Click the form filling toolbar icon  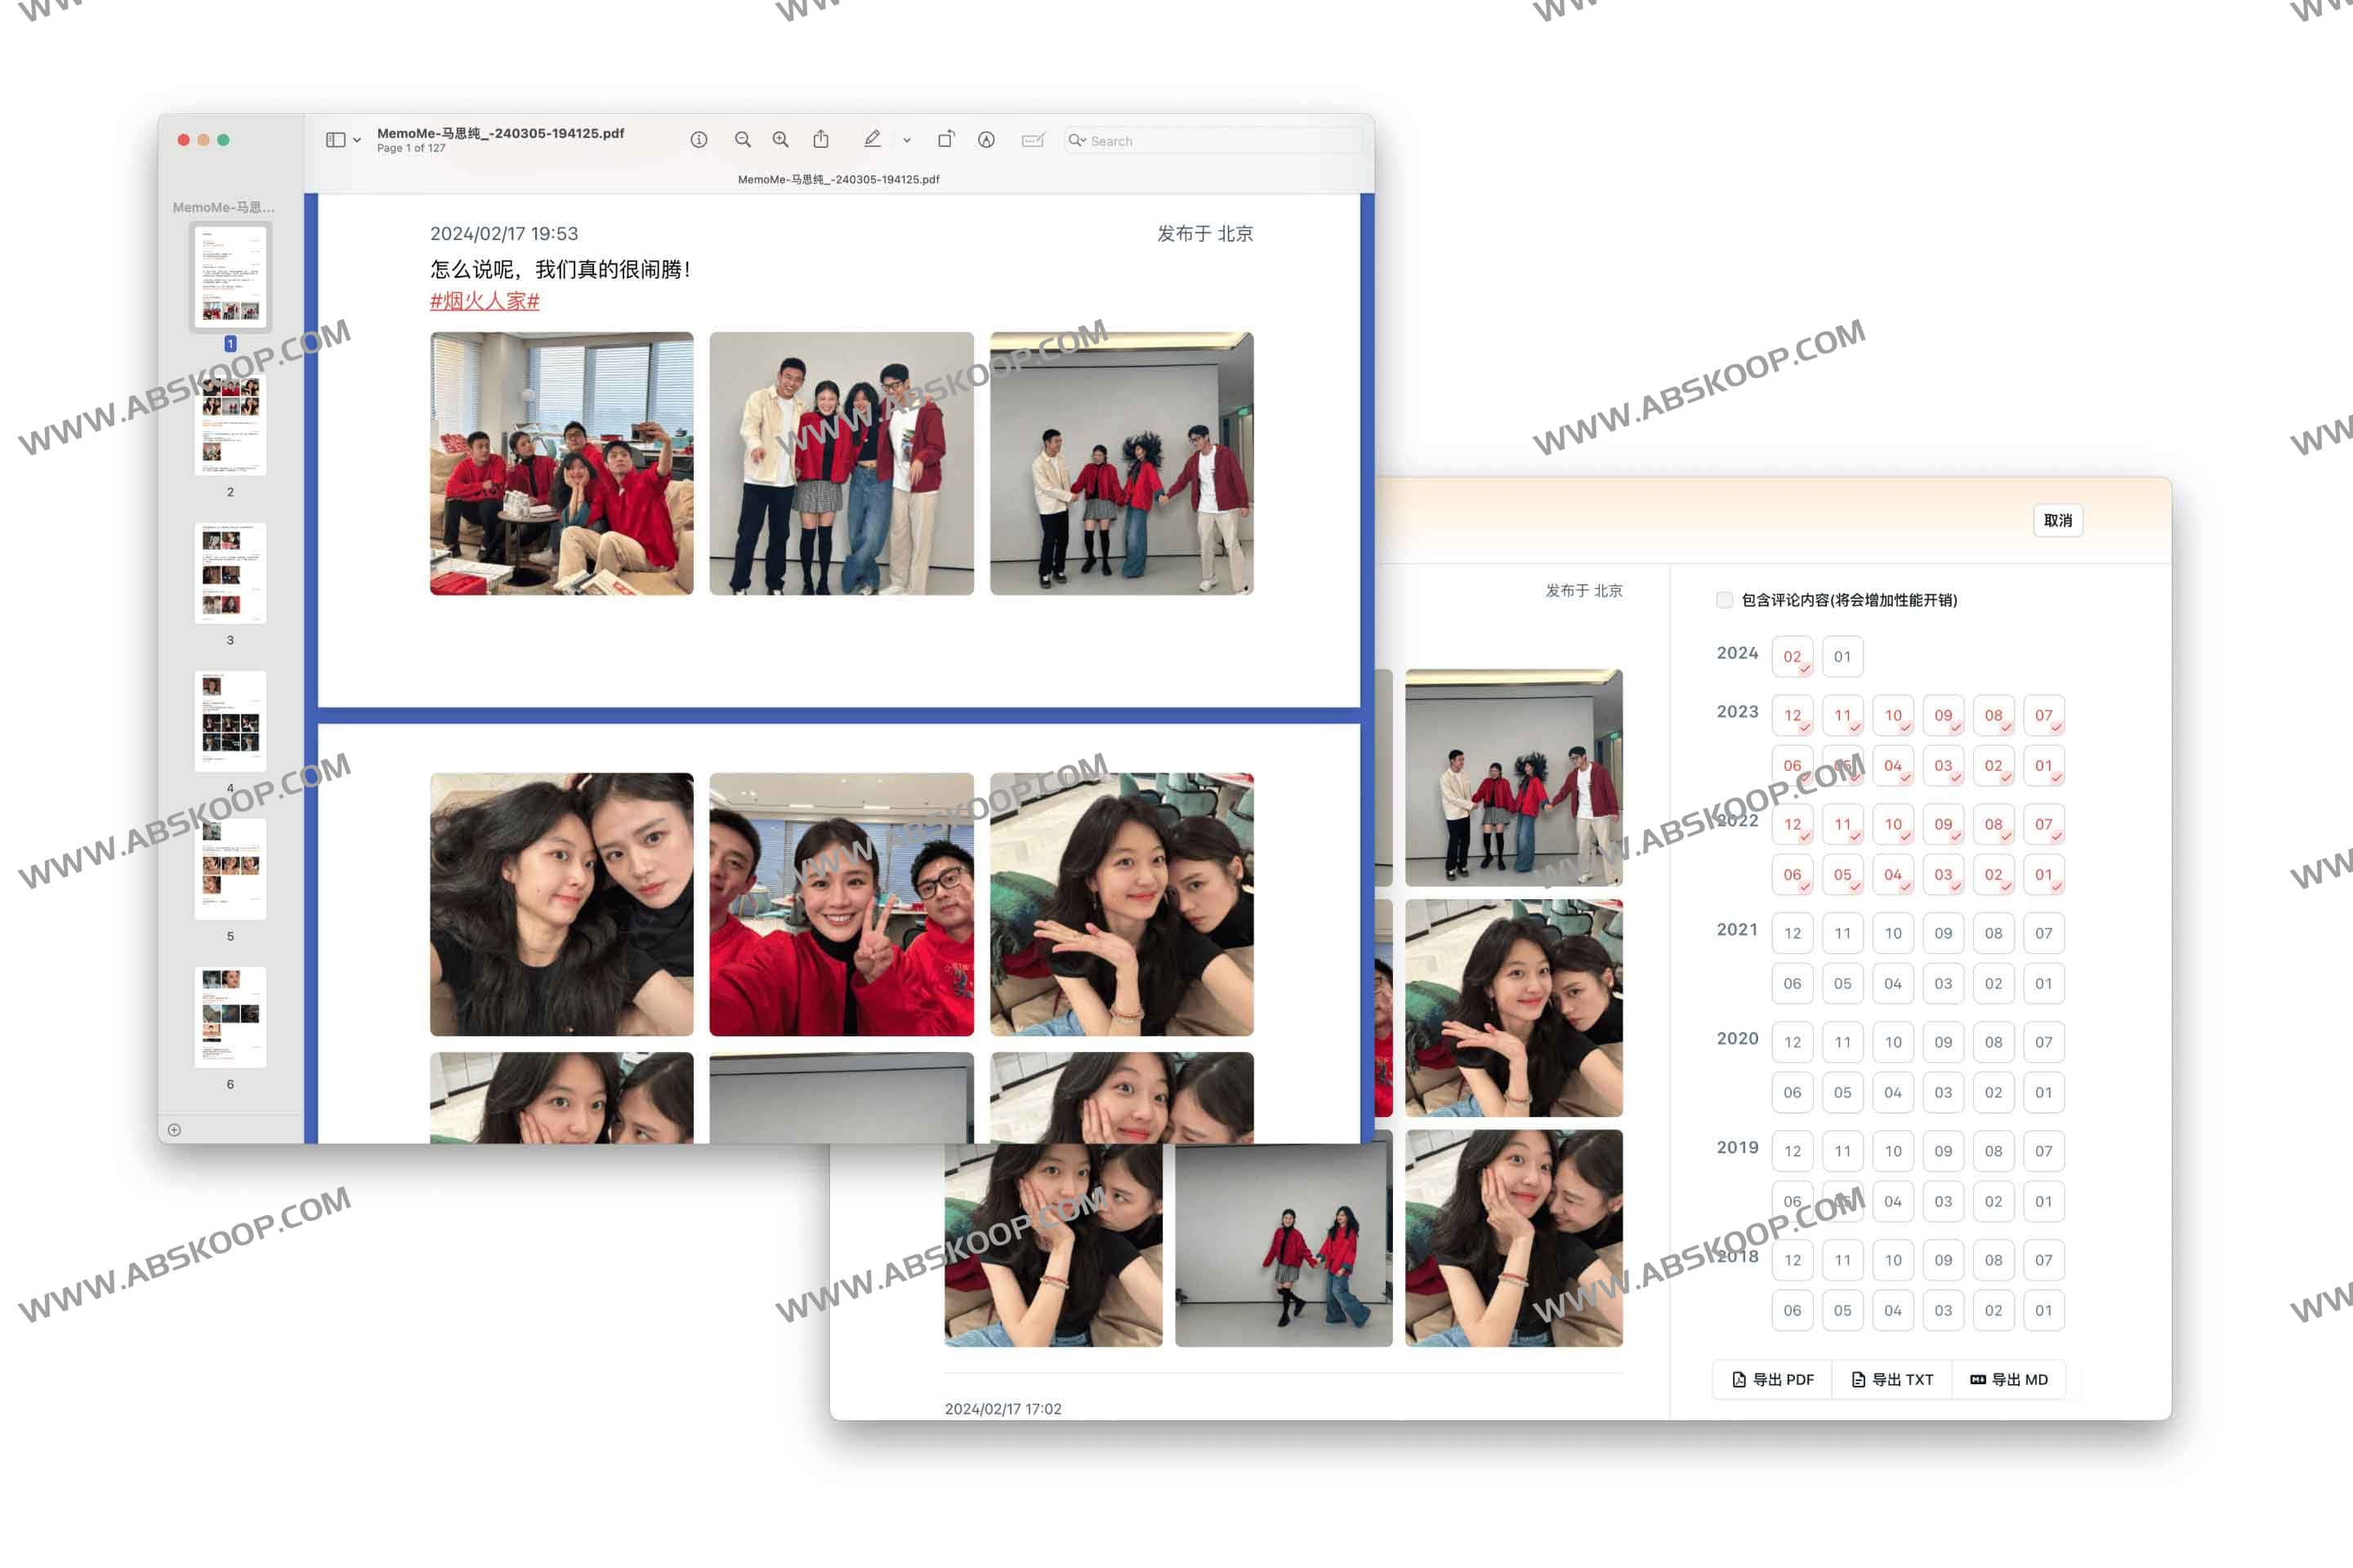[x=1033, y=140]
